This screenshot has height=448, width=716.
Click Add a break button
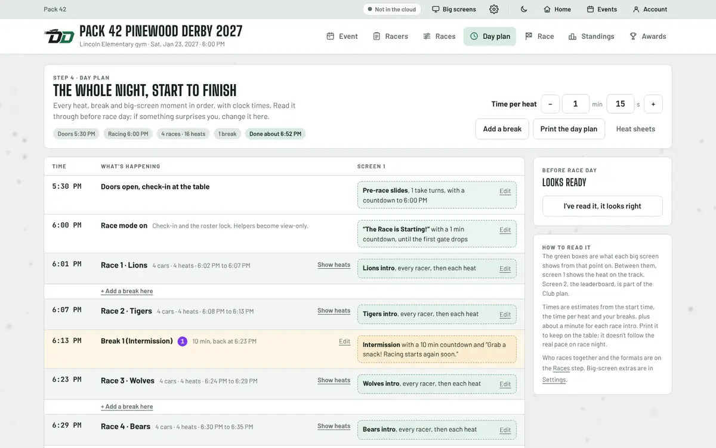click(502, 129)
